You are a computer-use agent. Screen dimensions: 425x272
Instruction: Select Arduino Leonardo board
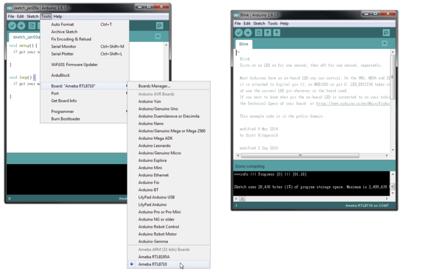pyautogui.click(x=169, y=145)
